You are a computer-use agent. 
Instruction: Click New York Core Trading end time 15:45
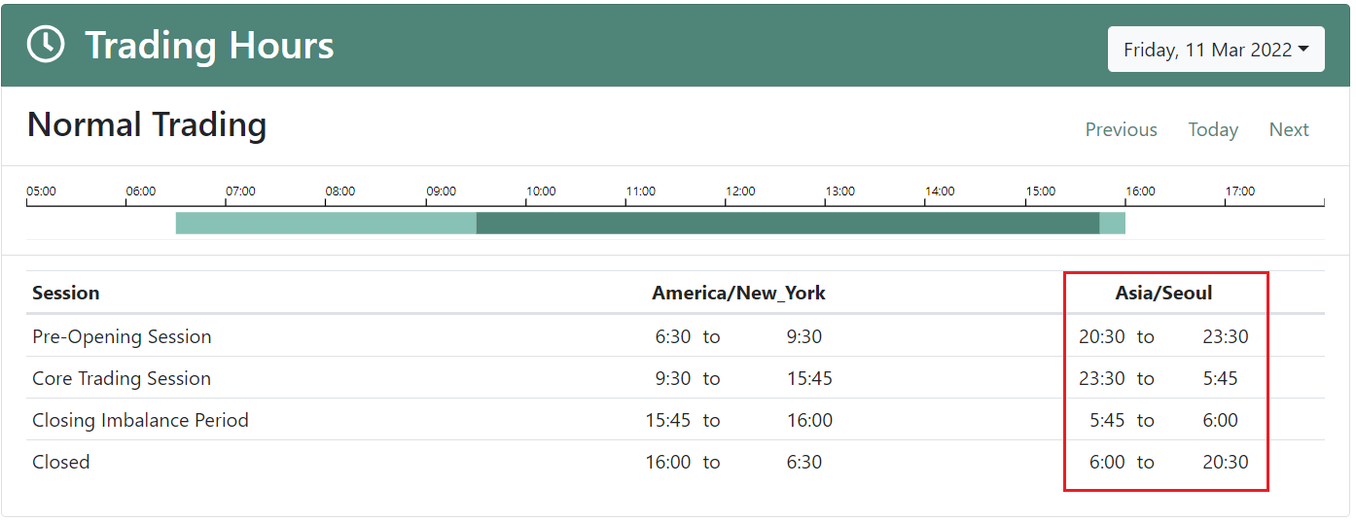(x=809, y=379)
